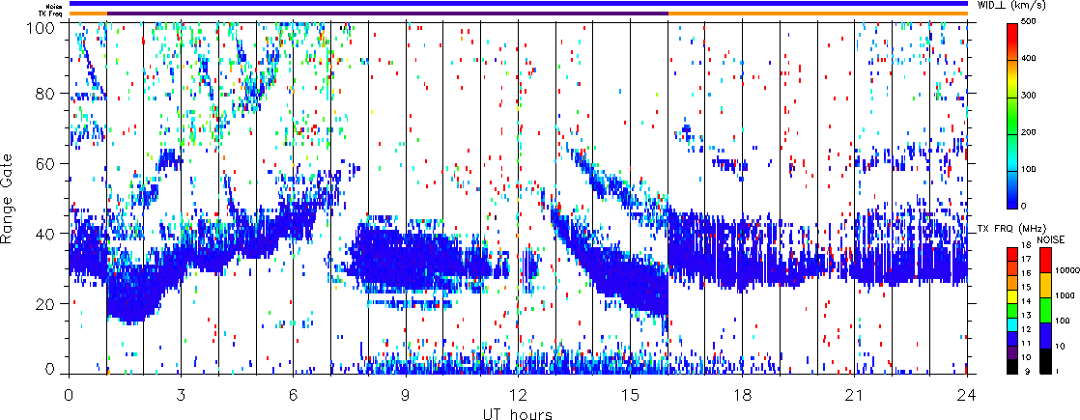Click the 18 label on the TX FRQ legend
The height and width of the screenshot is (420, 1080).
pyautogui.click(x=1028, y=247)
